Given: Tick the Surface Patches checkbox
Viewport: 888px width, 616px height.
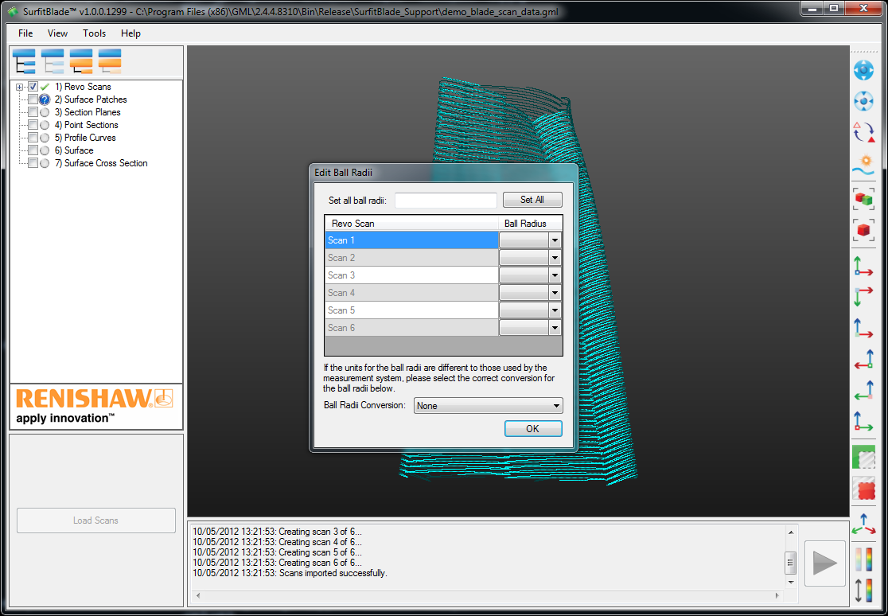Looking at the screenshot, I should coord(33,99).
